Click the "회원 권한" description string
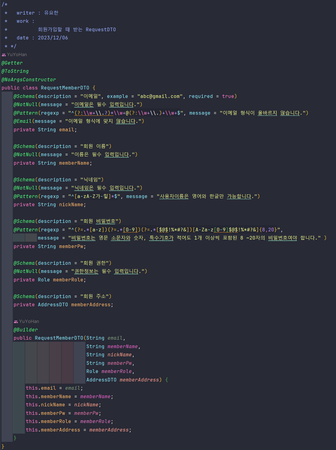336x450 pixels. pos(94,263)
